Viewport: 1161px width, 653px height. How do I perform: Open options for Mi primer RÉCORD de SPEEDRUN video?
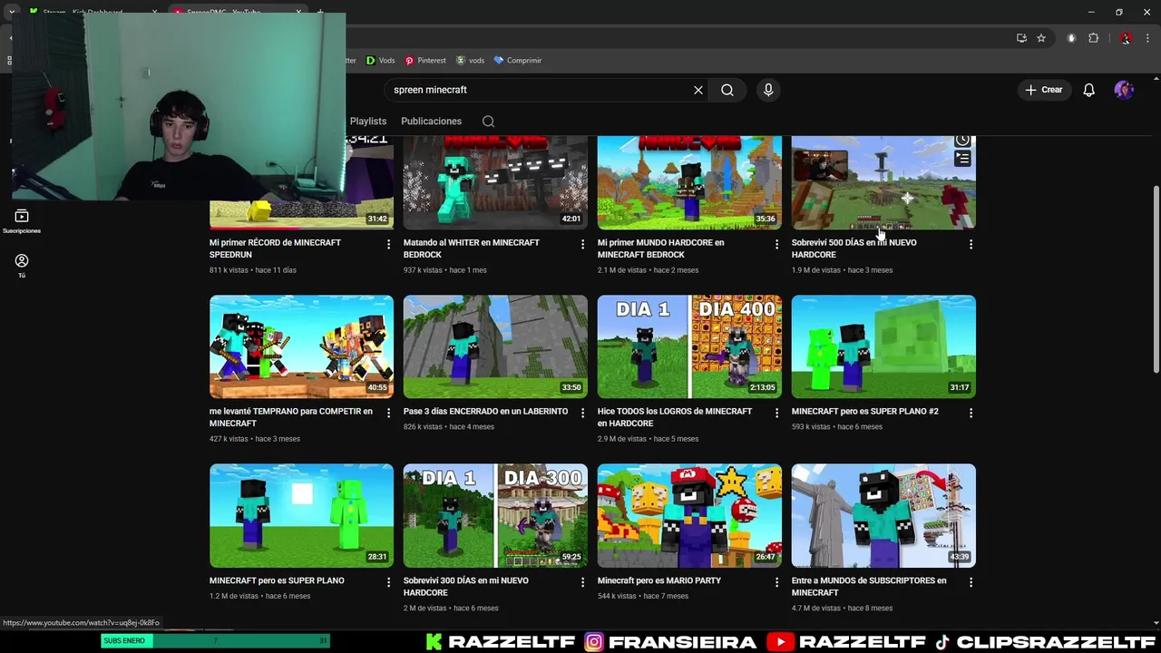388,244
